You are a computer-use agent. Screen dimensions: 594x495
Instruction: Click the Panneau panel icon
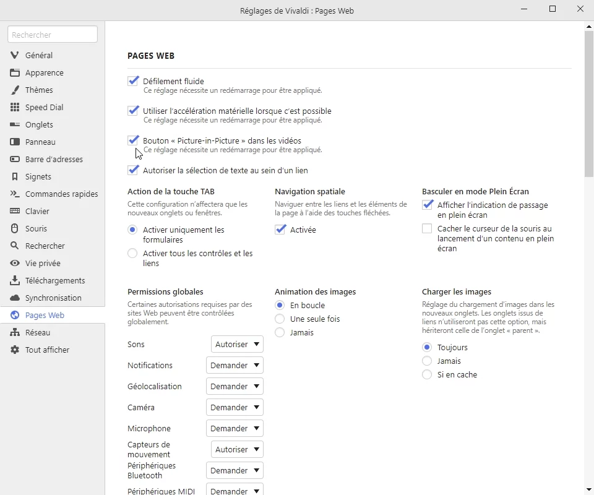tap(14, 142)
